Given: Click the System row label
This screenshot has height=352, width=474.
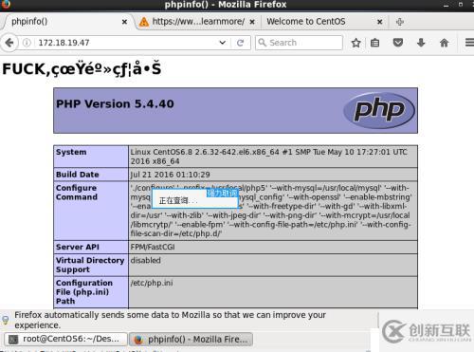Looking at the screenshot, I should (x=71, y=152).
